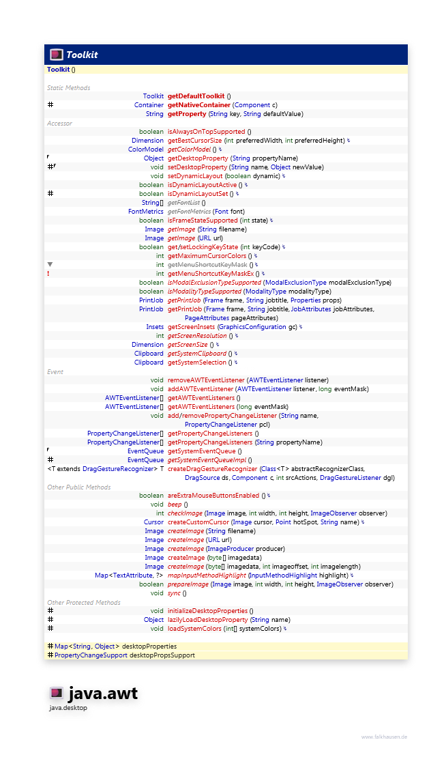
Task: Click the throws symbol after areExtraMouseButtonsEnabled
Action: point(269,496)
